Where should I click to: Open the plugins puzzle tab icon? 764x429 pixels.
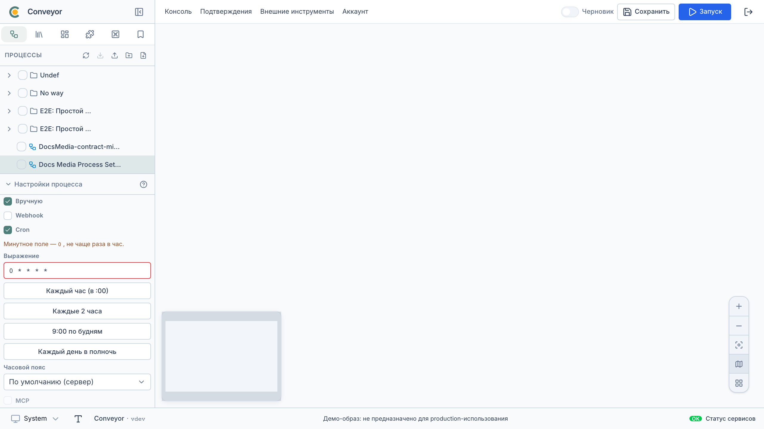point(90,34)
